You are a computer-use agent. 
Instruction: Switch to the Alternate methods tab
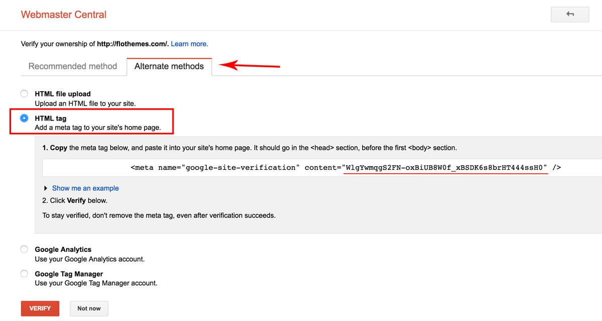[x=169, y=66]
